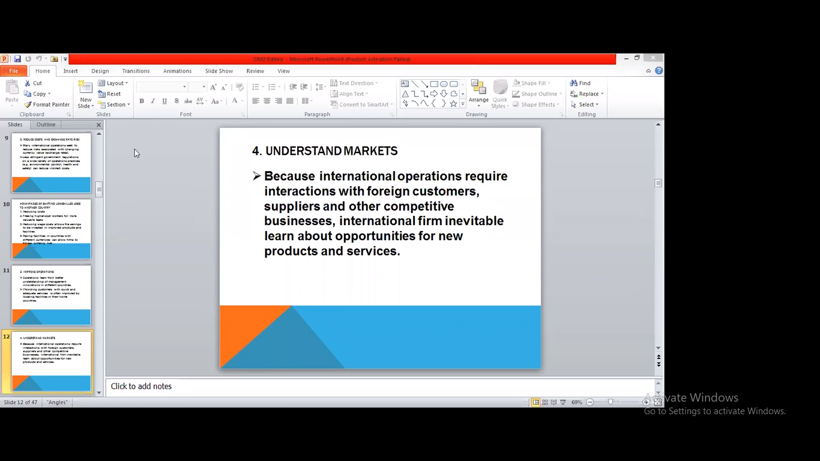Click the Format Painter brush

click(x=47, y=104)
